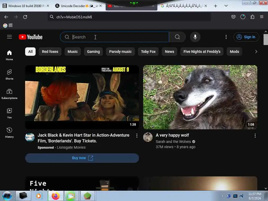This screenshot has height=201, width=268.
Task: Select the News filter chip
Action: (x=169, y=52)
